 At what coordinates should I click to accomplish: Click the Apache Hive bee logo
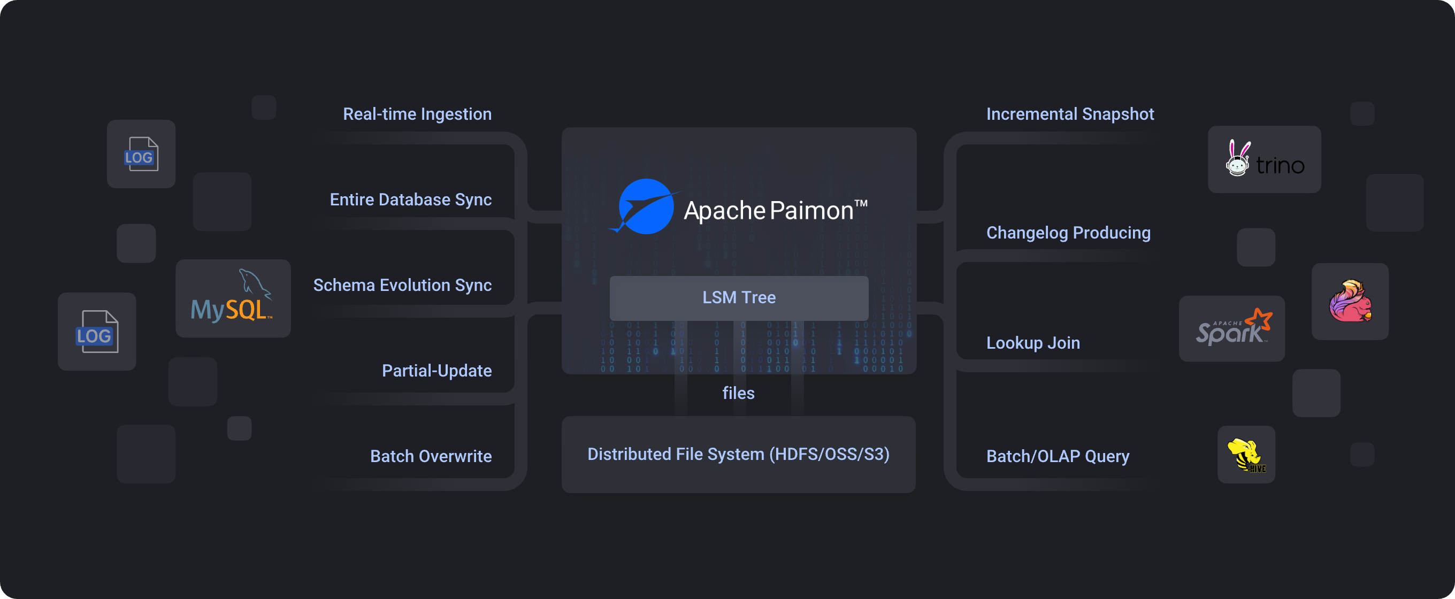pyautogui.click(x=1246, y=455)
